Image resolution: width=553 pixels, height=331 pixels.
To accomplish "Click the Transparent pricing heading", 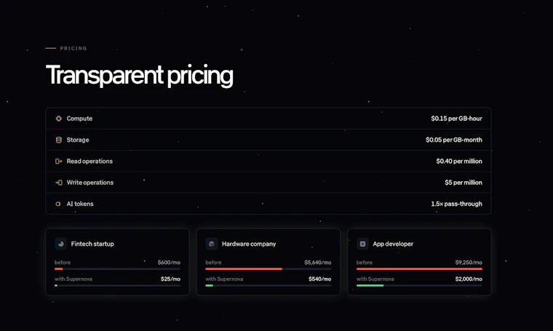I will (x=139, y=75).
